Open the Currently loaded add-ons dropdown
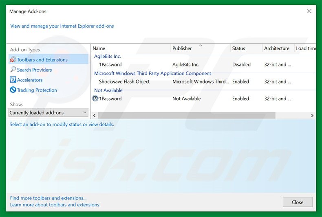Screen dimensions: 322x217 (49, 113)
